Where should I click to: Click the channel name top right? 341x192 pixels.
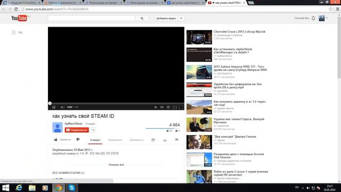pos(302,18)
